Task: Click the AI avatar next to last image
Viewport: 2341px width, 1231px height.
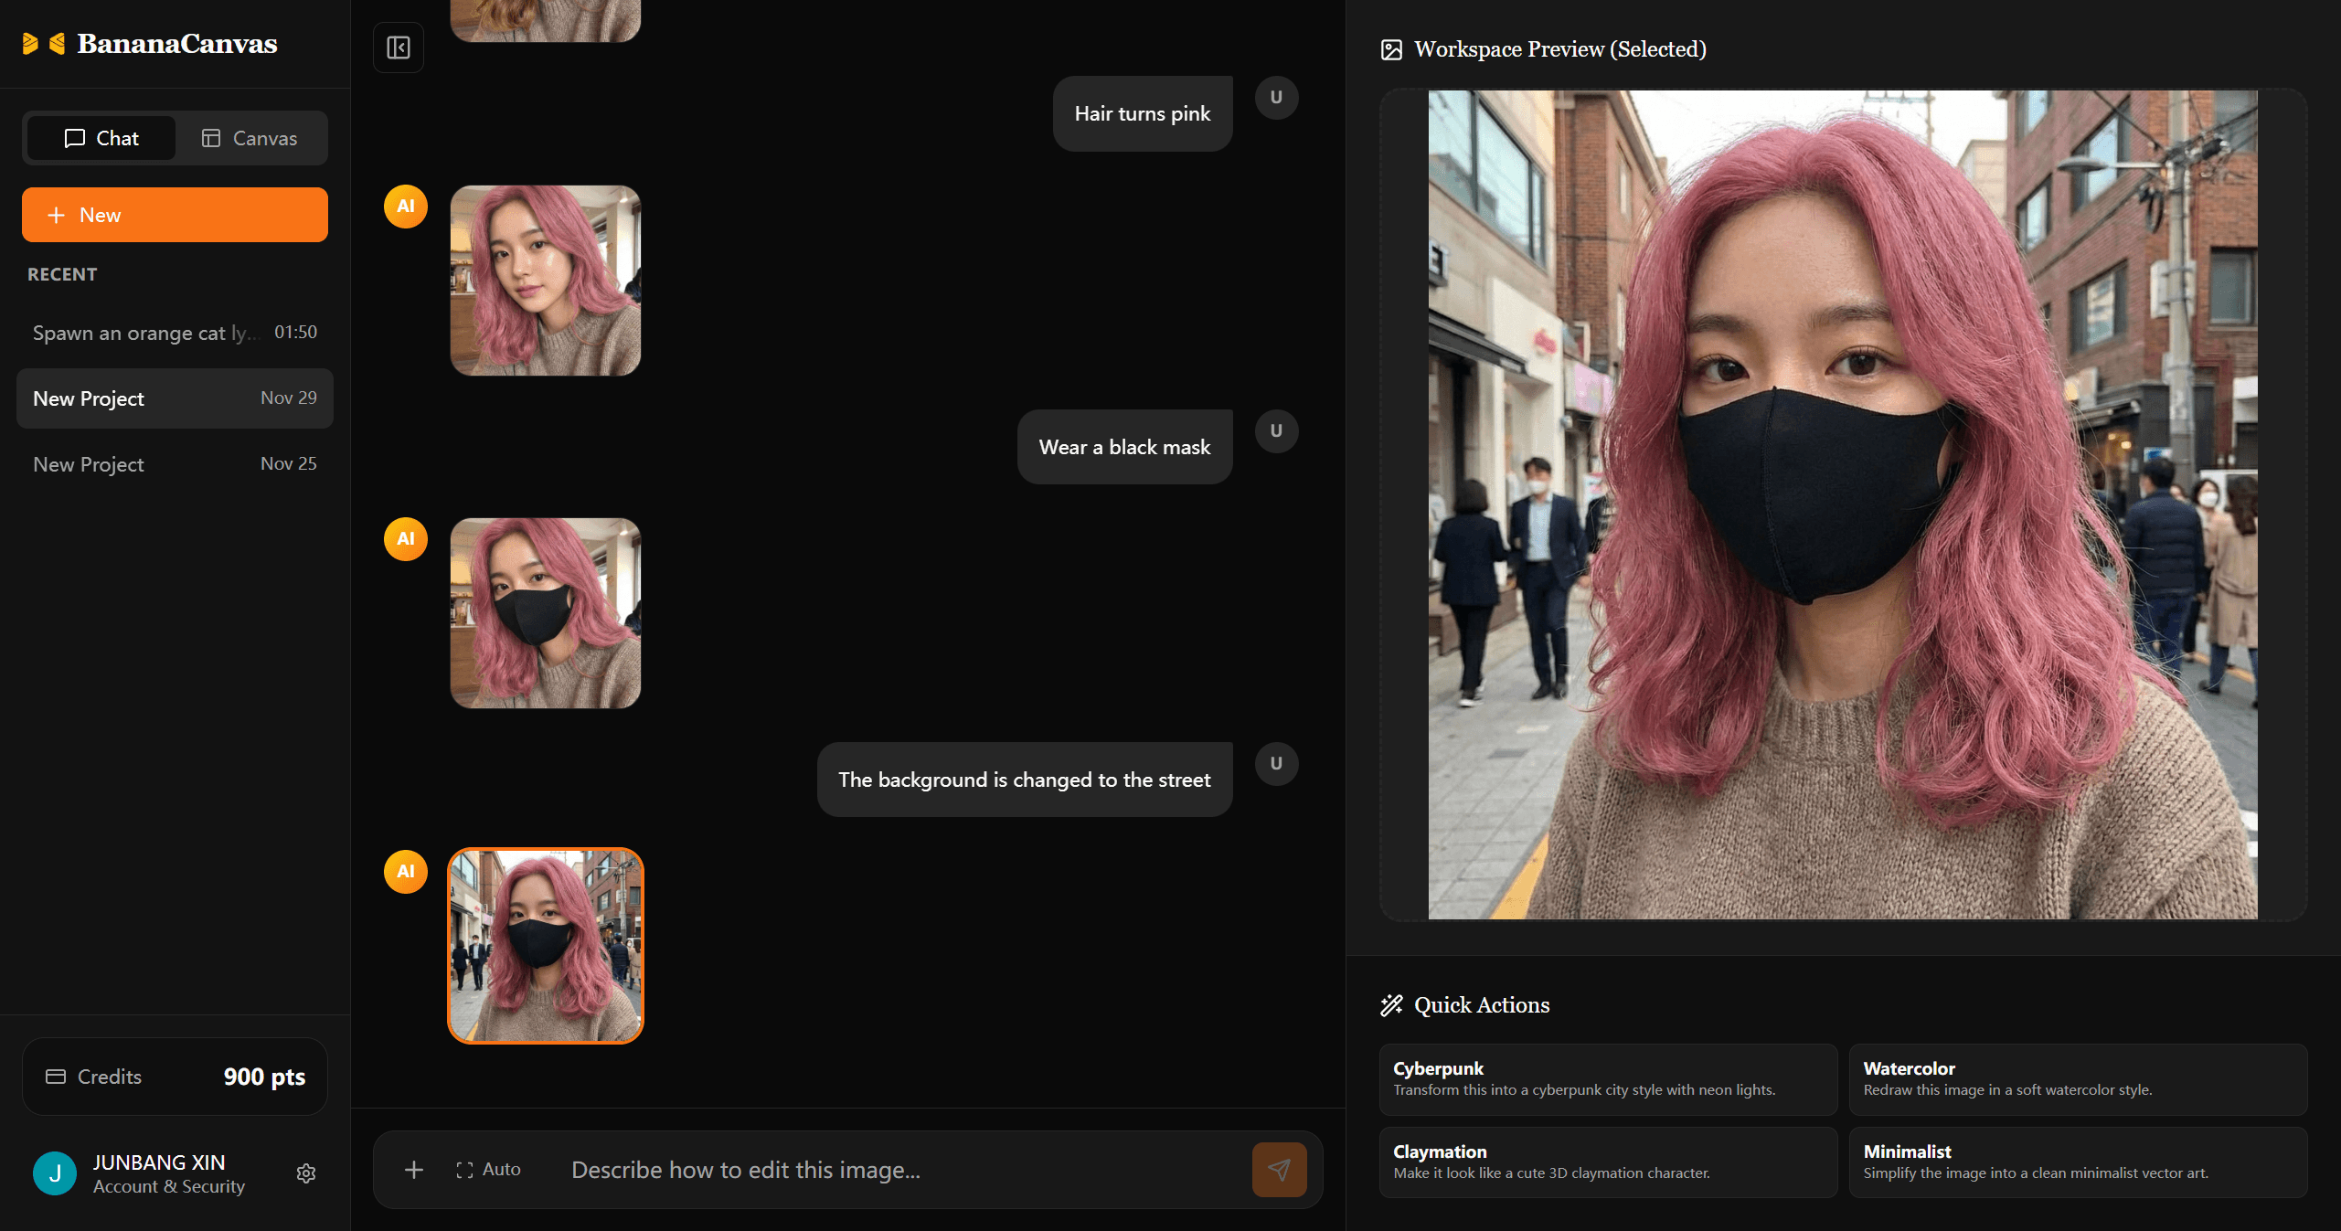Action: tap(405, 872)
